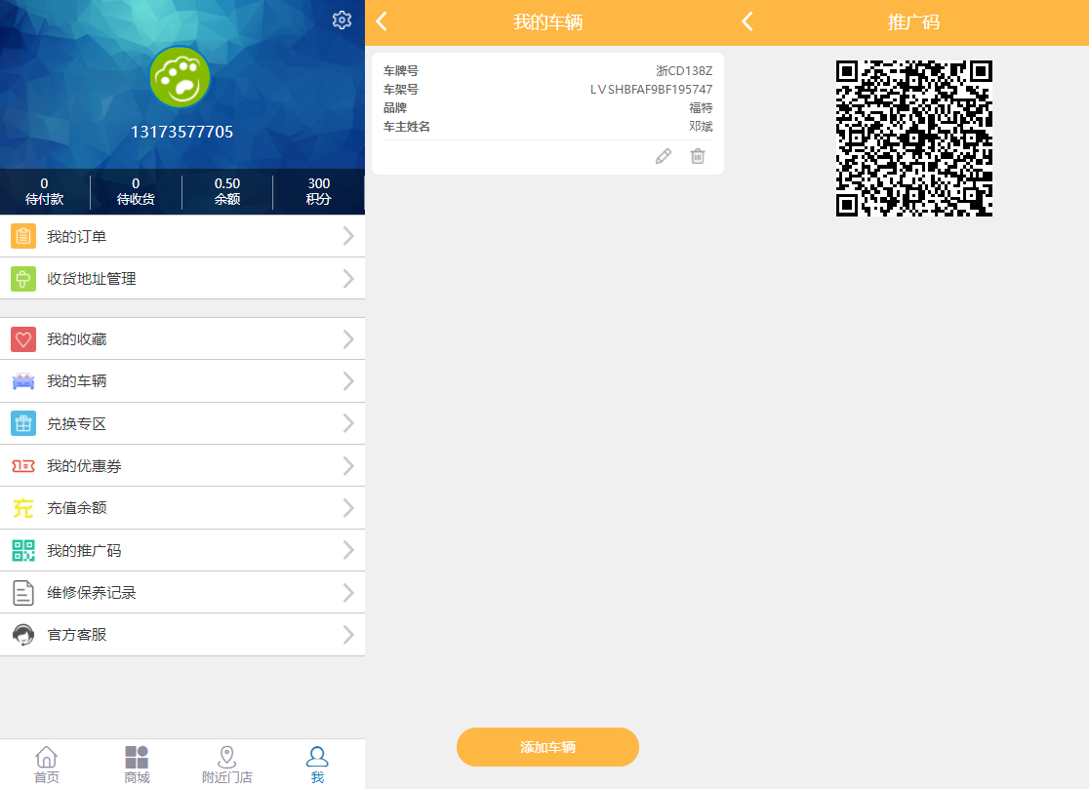
Task: Expand 维修保养记录 chevron arrow
Action: click(348, 593)
